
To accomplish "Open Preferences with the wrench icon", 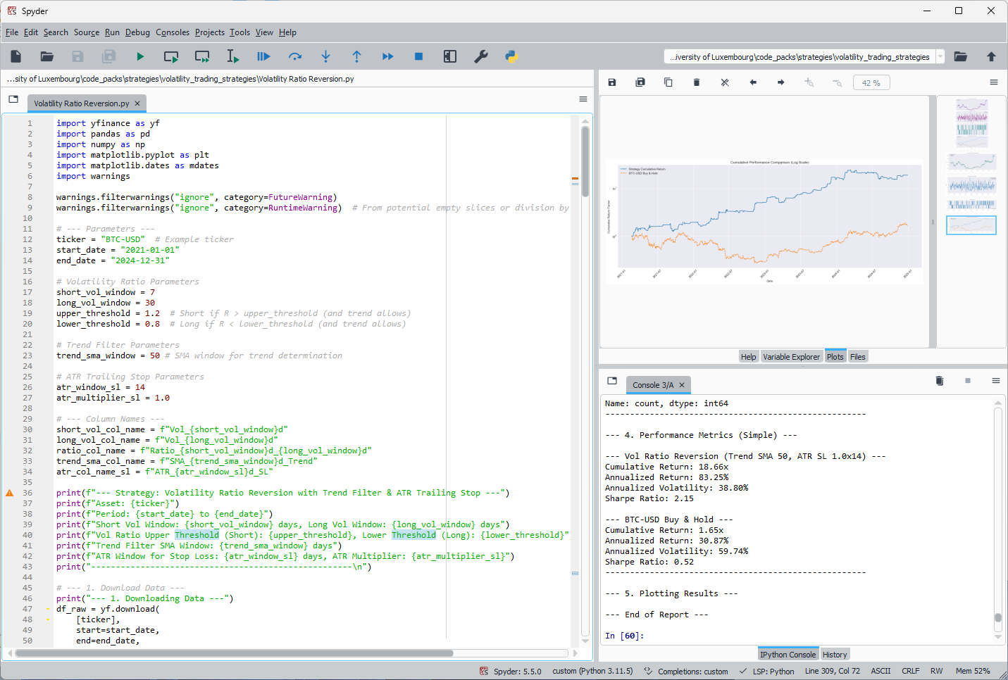I will coord(481,56).
